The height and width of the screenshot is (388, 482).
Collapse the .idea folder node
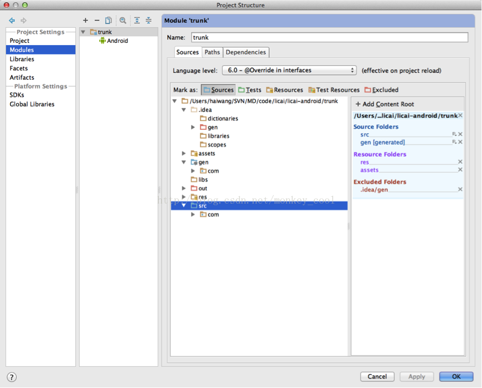(x=184, y=110)
